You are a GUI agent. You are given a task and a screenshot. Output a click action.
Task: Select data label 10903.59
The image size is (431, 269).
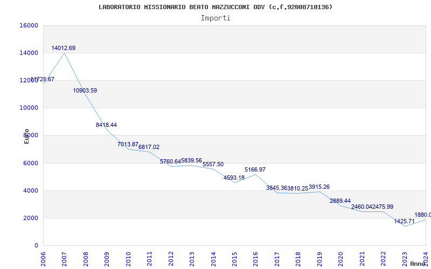tap(85, 90)
